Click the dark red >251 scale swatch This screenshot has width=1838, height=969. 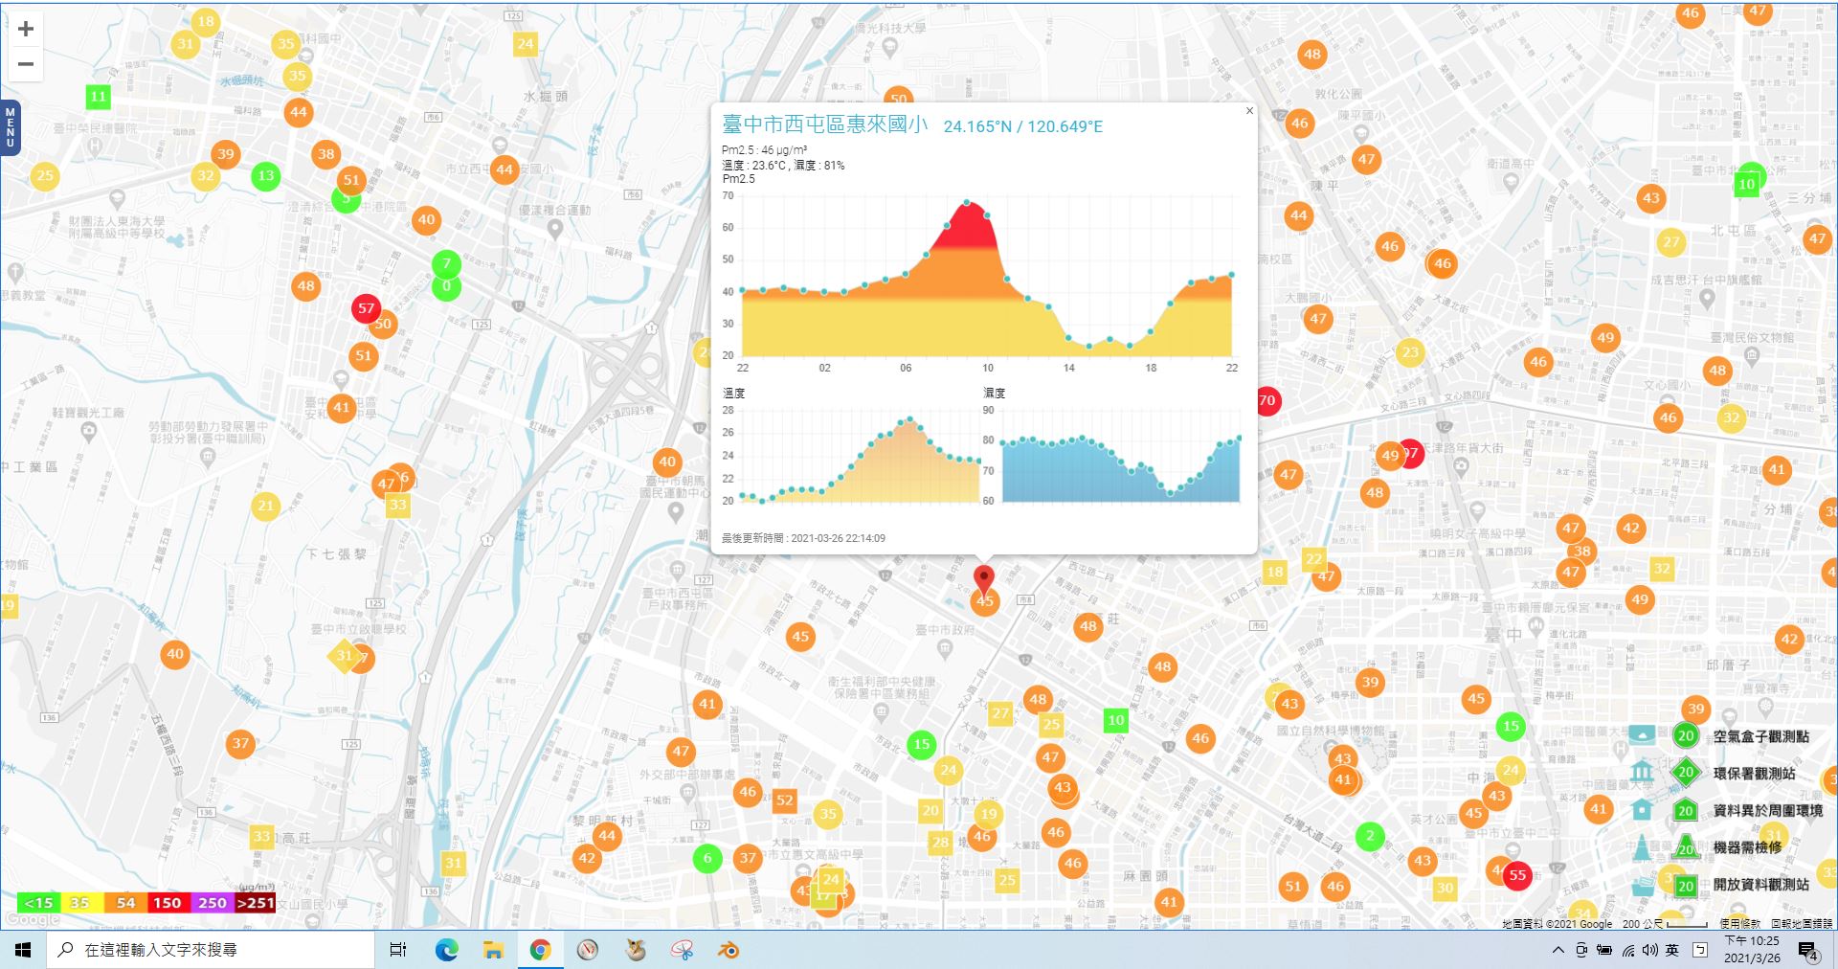point(255,903)
